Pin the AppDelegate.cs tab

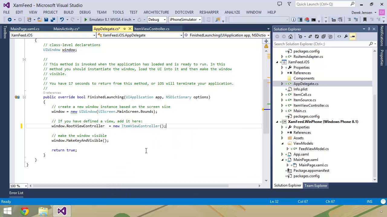pyautogui.click(x=124, y=29)
